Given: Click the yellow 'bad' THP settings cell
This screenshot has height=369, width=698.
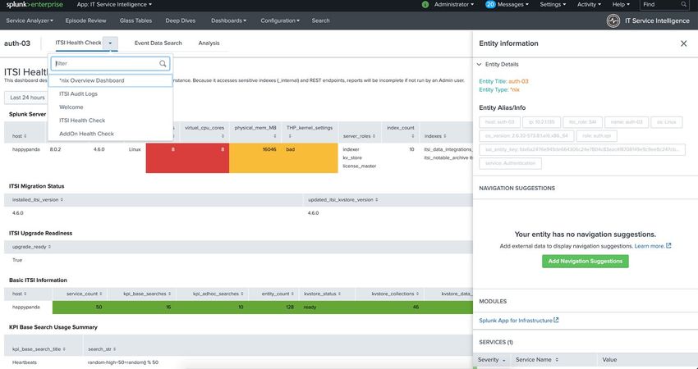Looking at the screenshot, I should pyautogui.click(x=310, y=157).
